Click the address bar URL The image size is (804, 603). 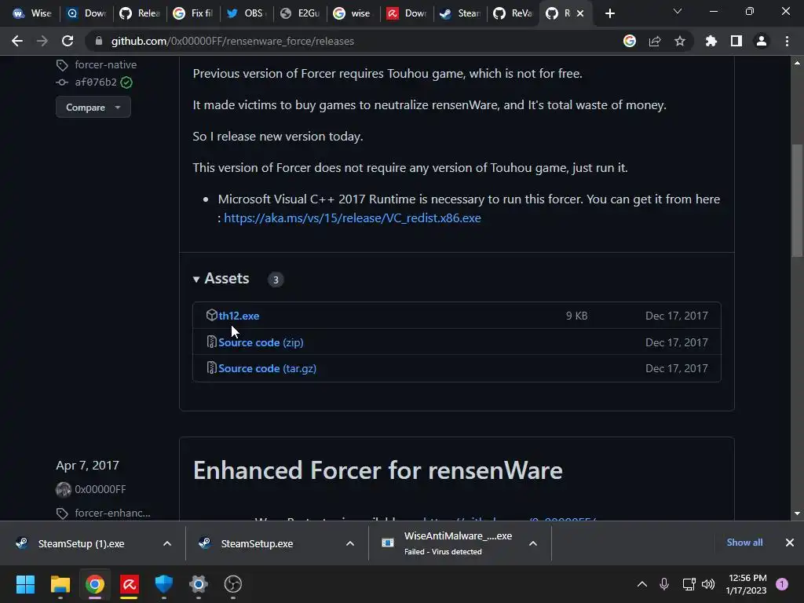tap(232, 41)
